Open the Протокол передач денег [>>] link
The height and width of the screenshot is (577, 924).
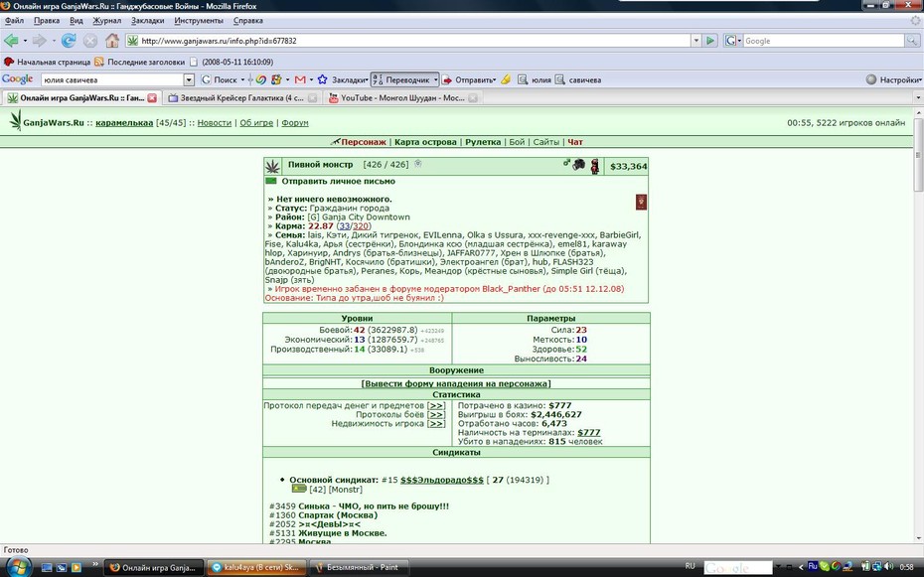tap(436, 405)
